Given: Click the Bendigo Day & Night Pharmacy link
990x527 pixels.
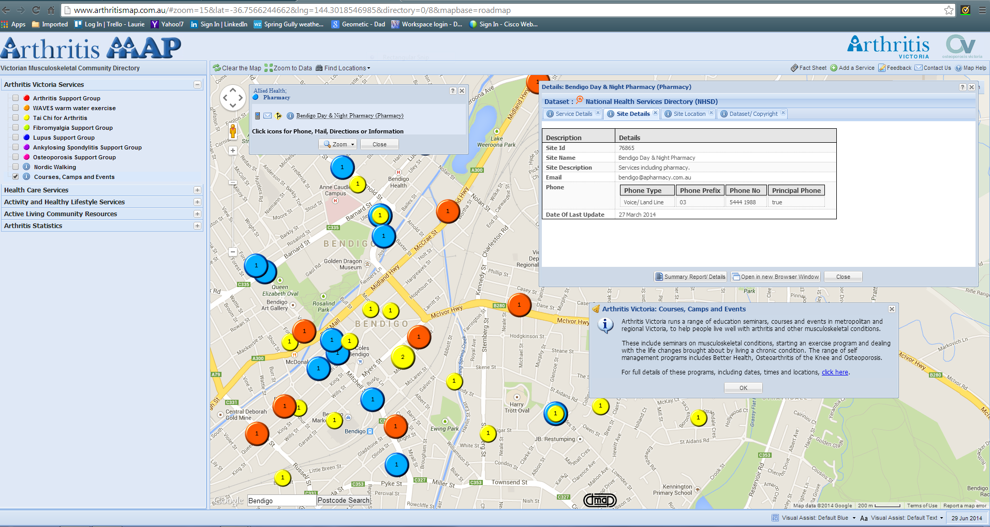Looking at the screenshot, I should 350,116.
